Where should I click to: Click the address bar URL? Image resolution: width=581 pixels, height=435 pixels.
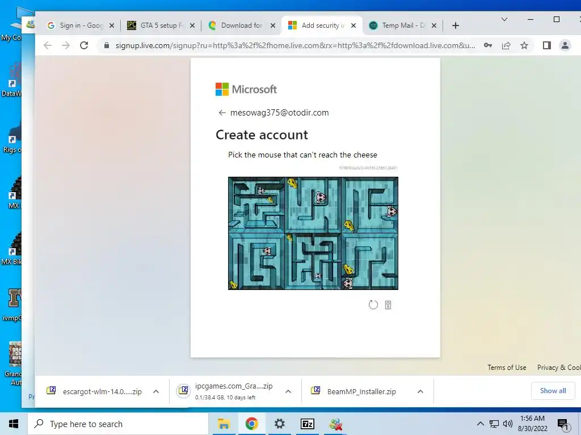[295, 45]
